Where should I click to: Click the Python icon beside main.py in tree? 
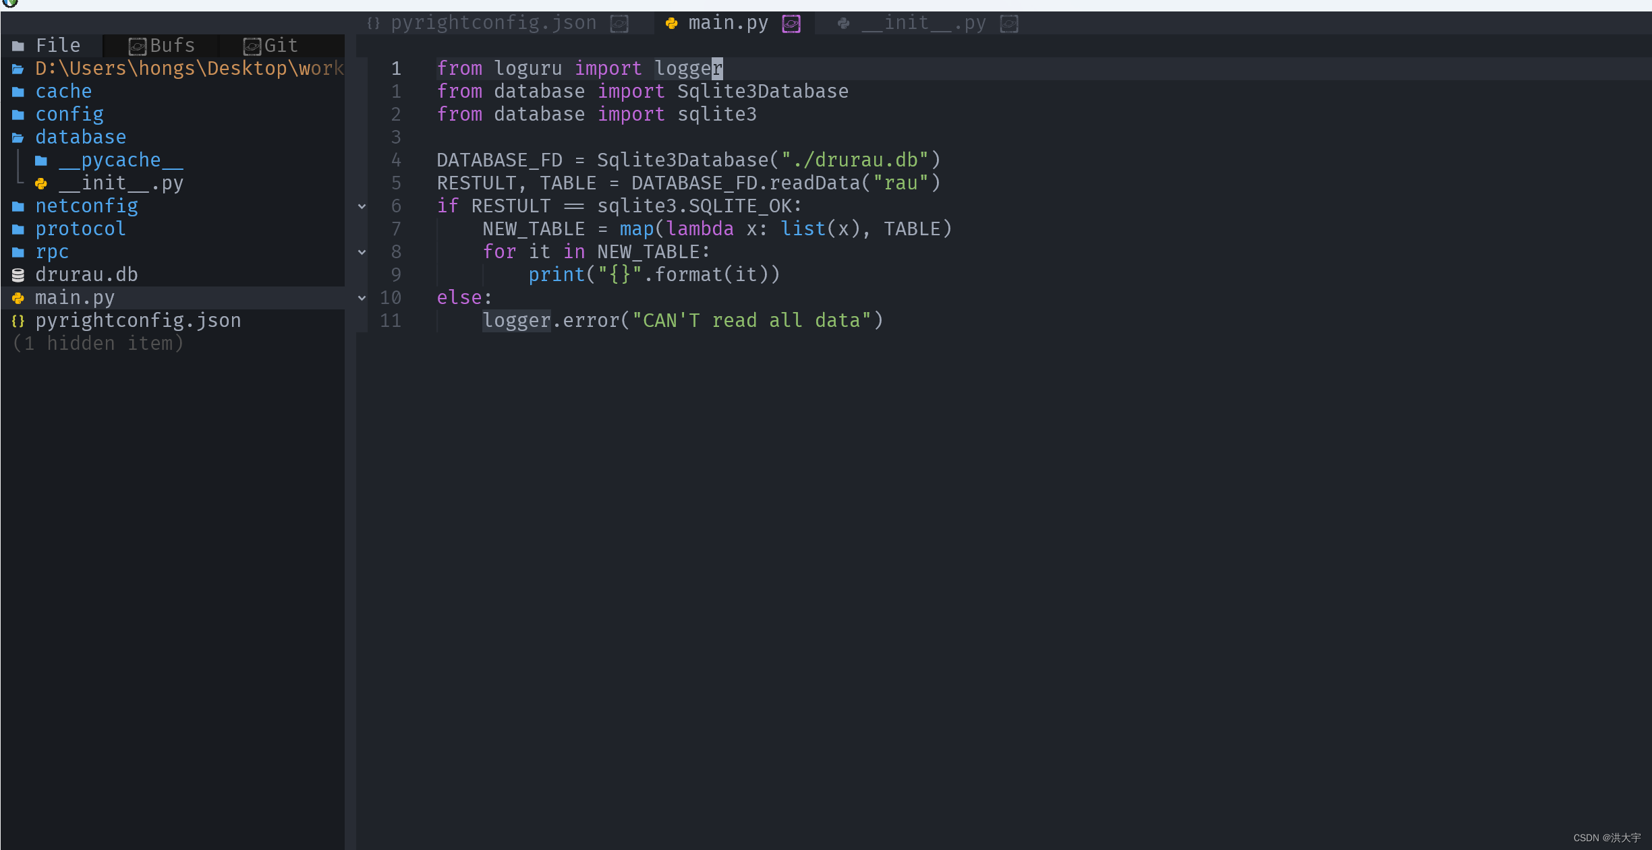coord(18,298)
